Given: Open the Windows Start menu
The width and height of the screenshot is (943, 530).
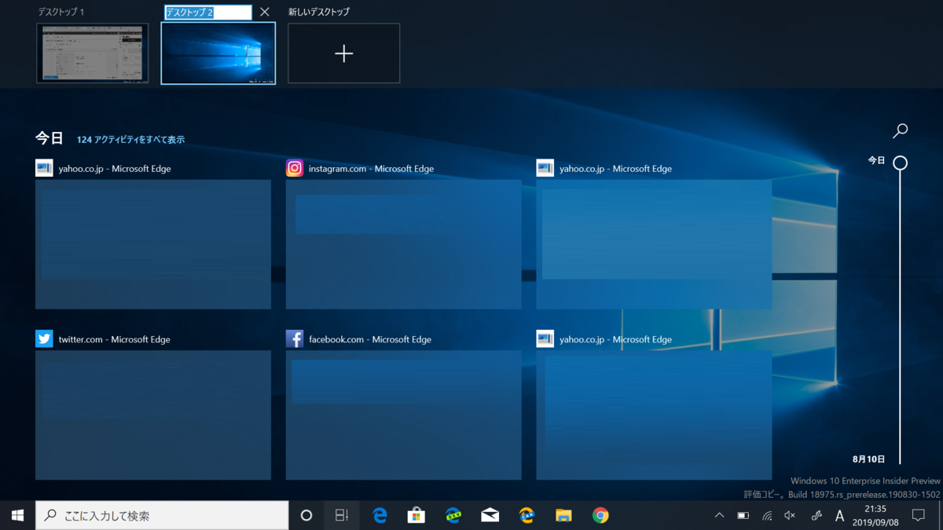Looking at the screenshot, I should click(x=17, y=516).
